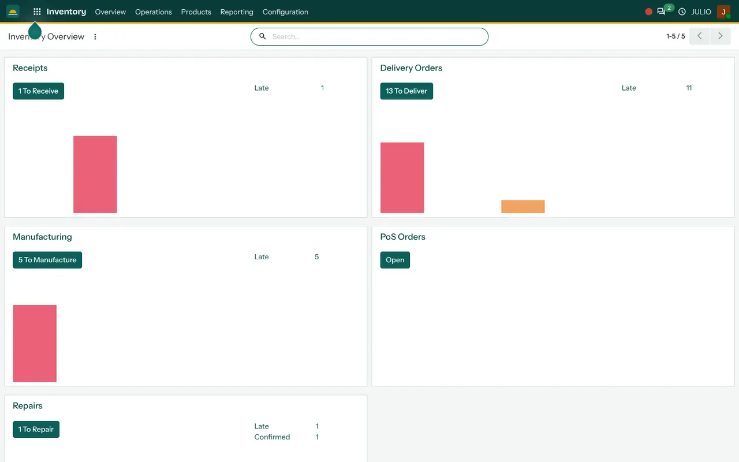The width and height of the screenshot is (739, 462).
Task: Click Late link in Manufacturing card
Action: (x=262, y=257)
